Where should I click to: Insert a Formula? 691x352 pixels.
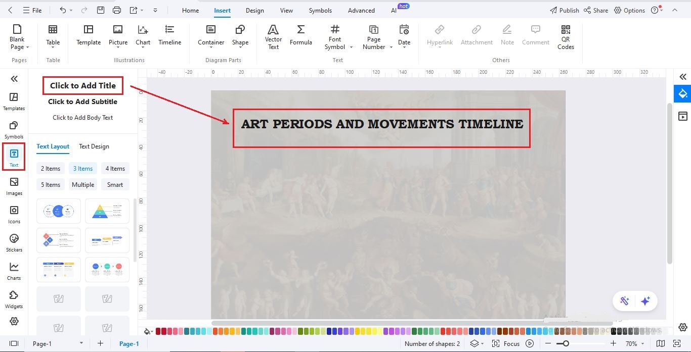click(300, 35)
